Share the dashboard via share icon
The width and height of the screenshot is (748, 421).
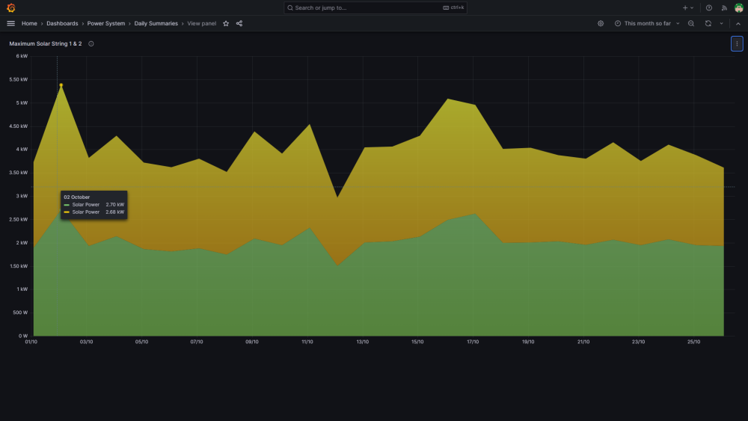pyautogui.click(x=239, y=23)
